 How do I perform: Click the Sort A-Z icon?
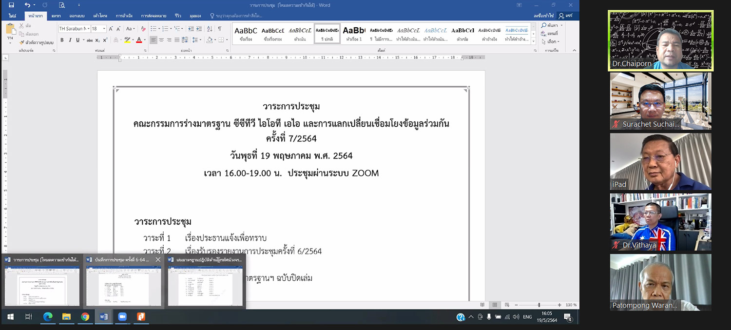pos(209,29)
